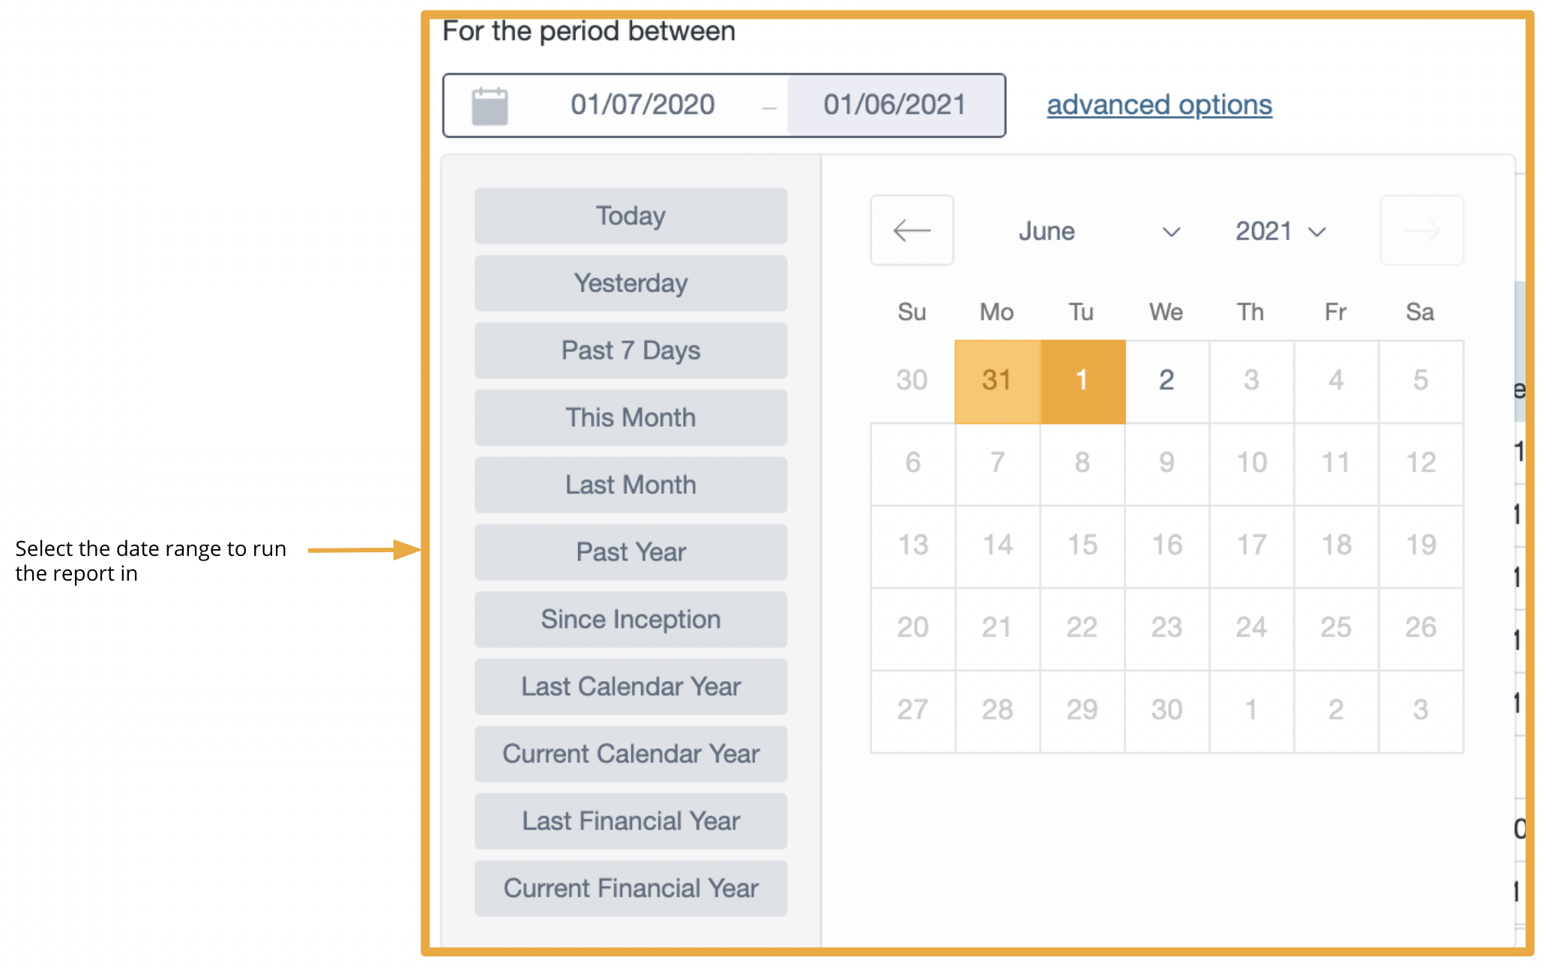Select the Last Month preset
1546x965 pixels.
[631, 485]
